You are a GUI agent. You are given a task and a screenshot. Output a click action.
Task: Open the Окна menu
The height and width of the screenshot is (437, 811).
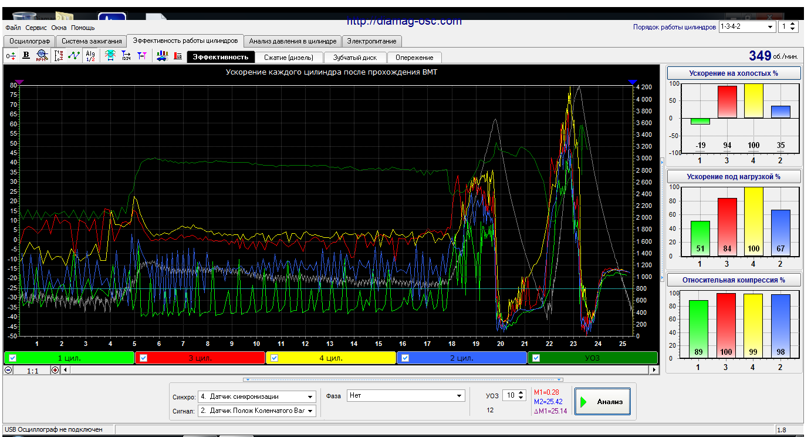click(59, 28)
